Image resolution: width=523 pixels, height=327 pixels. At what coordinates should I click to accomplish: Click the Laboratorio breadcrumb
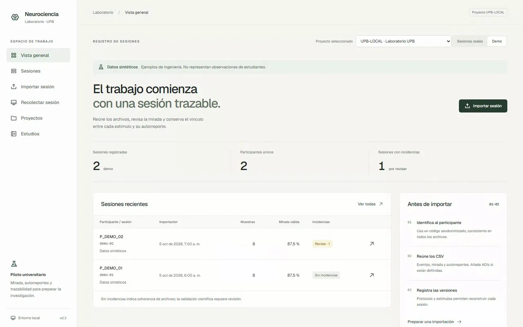click(103, 12)
